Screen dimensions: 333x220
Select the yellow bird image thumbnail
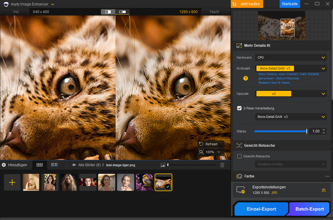coord(145,182)
